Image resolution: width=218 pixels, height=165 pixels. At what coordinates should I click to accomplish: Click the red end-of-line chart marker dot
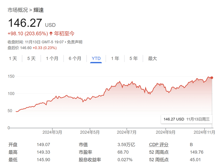pos(212,78)
